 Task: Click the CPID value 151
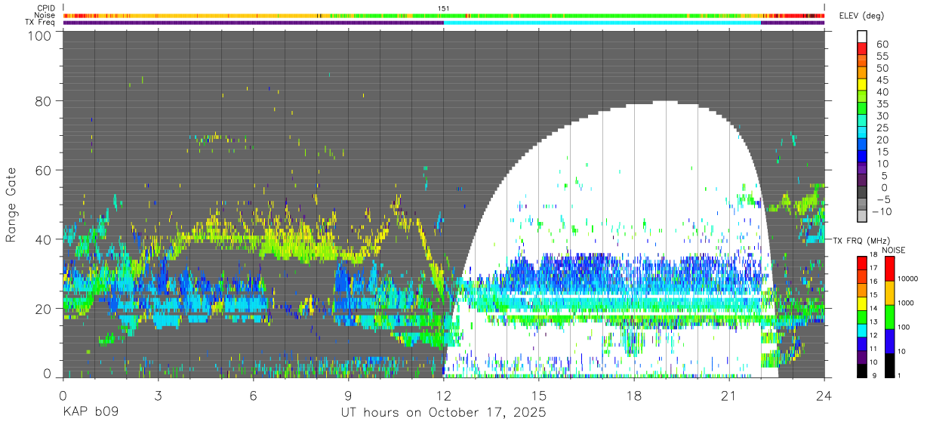(444, 8)
